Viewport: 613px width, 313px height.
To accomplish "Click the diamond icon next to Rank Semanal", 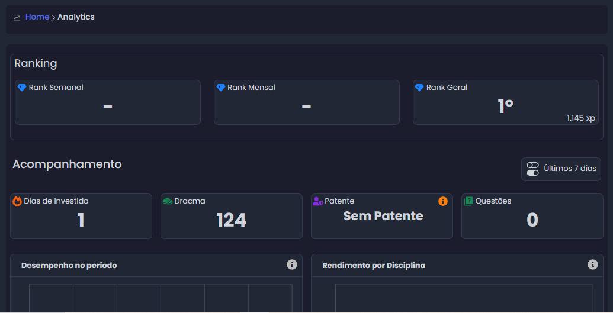I will pyautogui.click(x=22, y=88).
